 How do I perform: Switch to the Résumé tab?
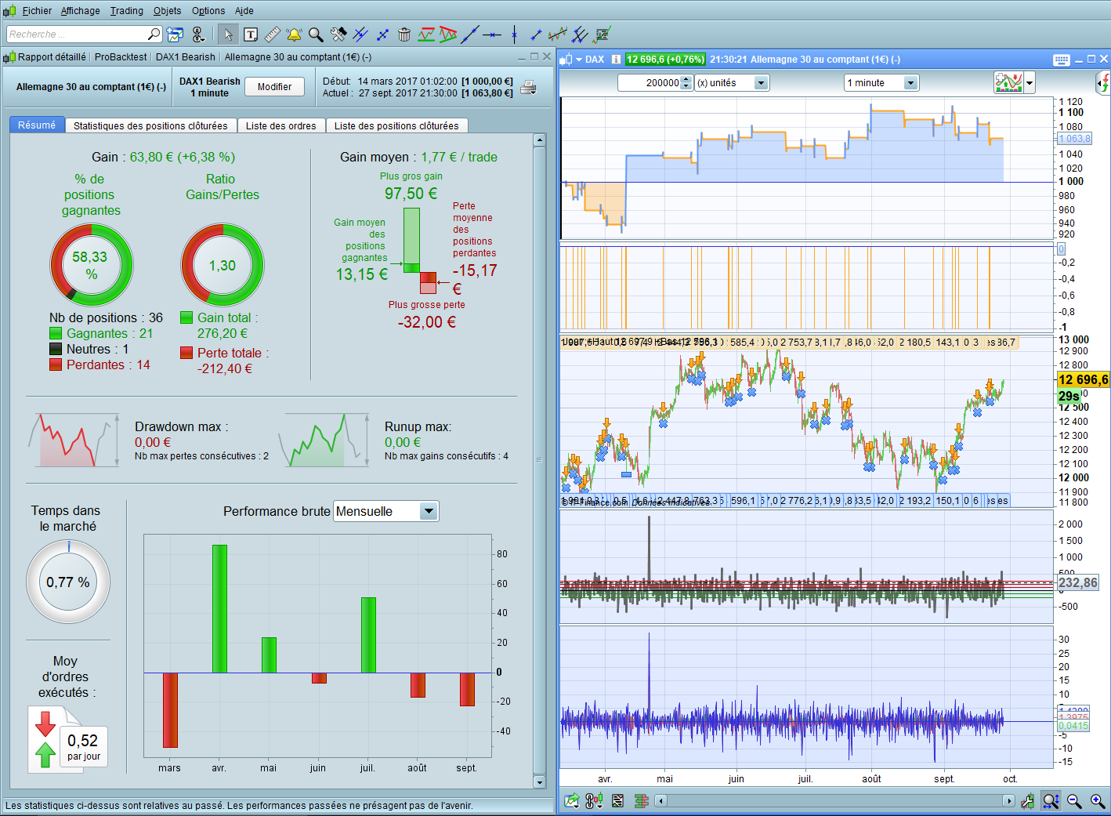coord(37,125)
